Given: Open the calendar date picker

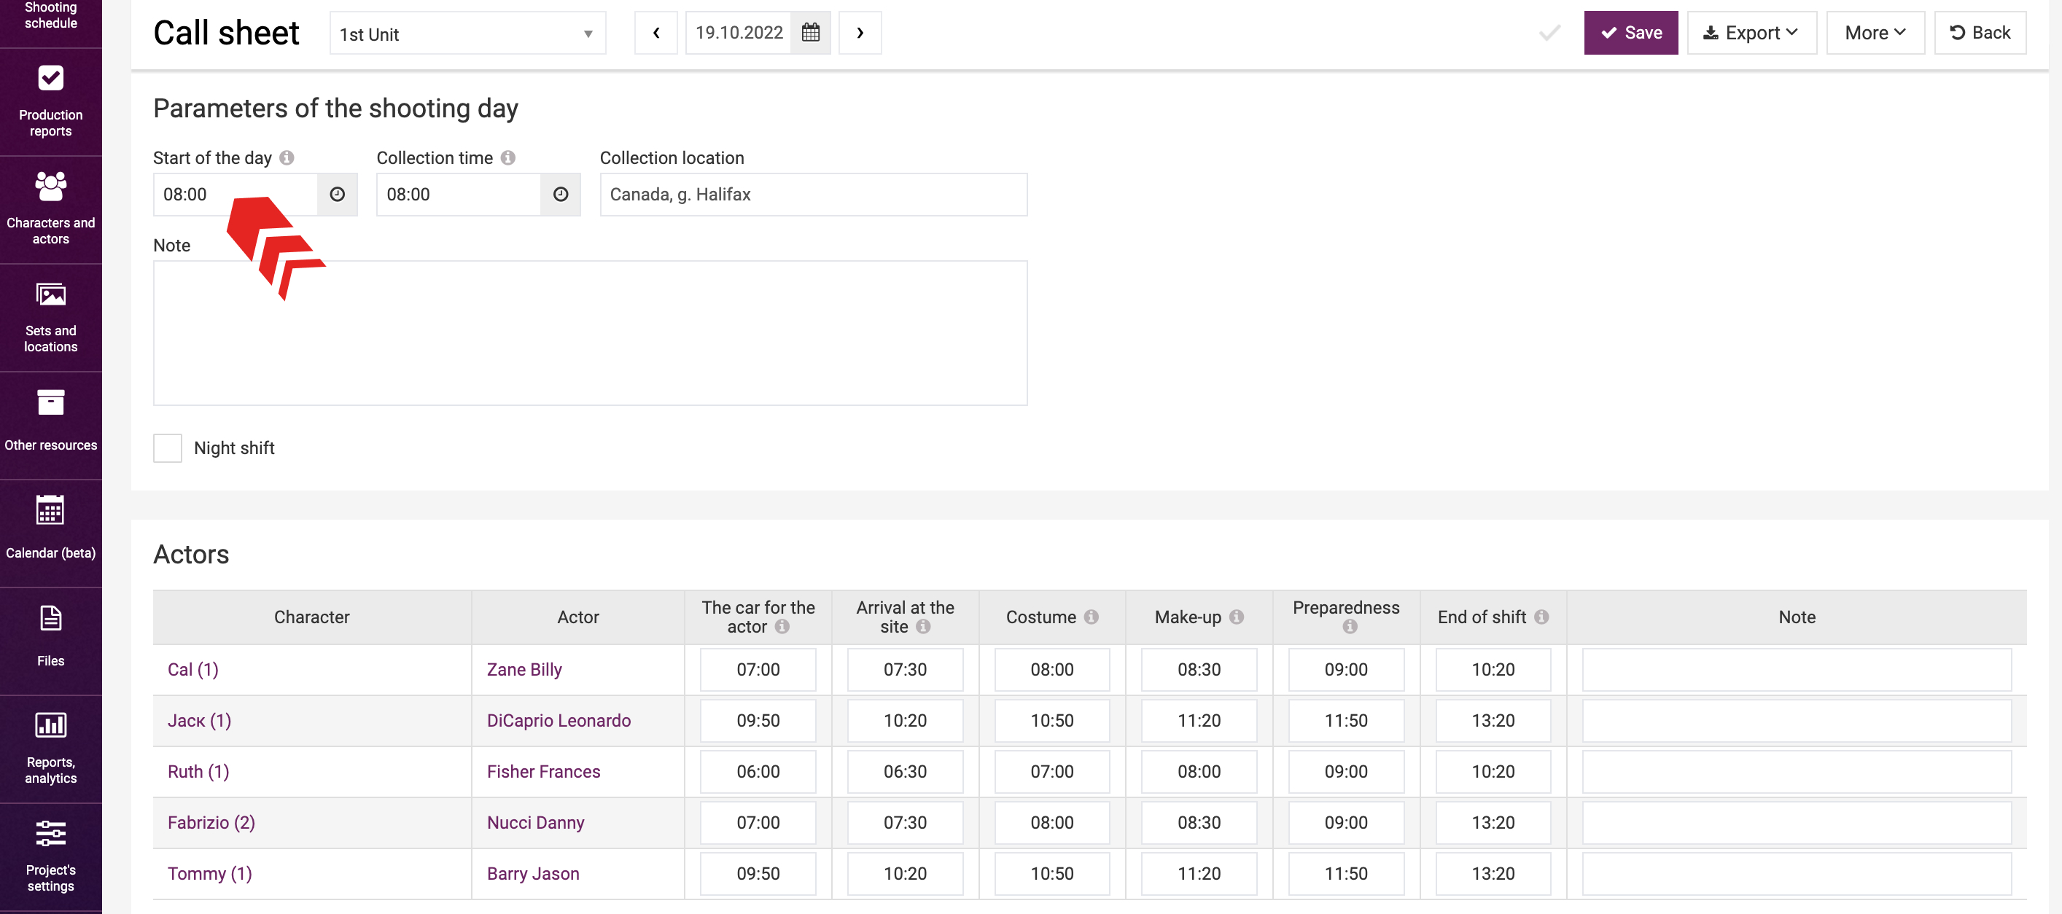Looking at the screenshot, I should [x=810, y=33].
